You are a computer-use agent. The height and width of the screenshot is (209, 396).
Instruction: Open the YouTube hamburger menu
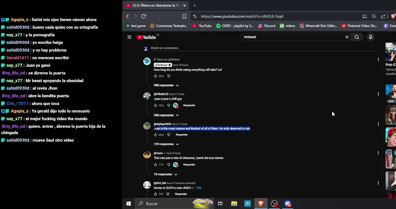(x=129, y=37)
